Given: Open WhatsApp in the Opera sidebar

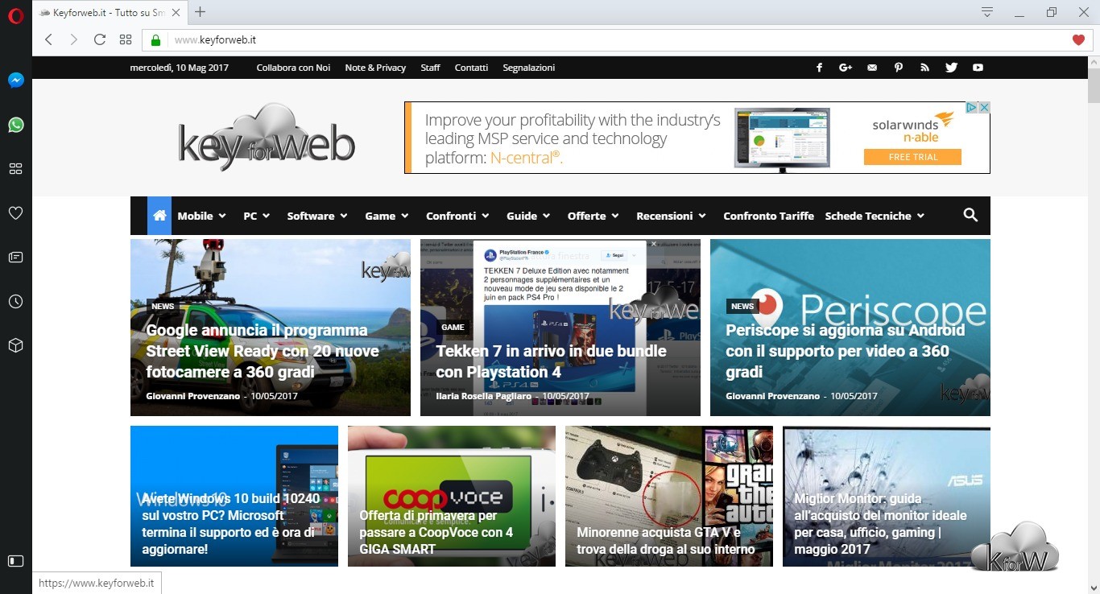Looking at the screenshot, I should pos(15,125).
